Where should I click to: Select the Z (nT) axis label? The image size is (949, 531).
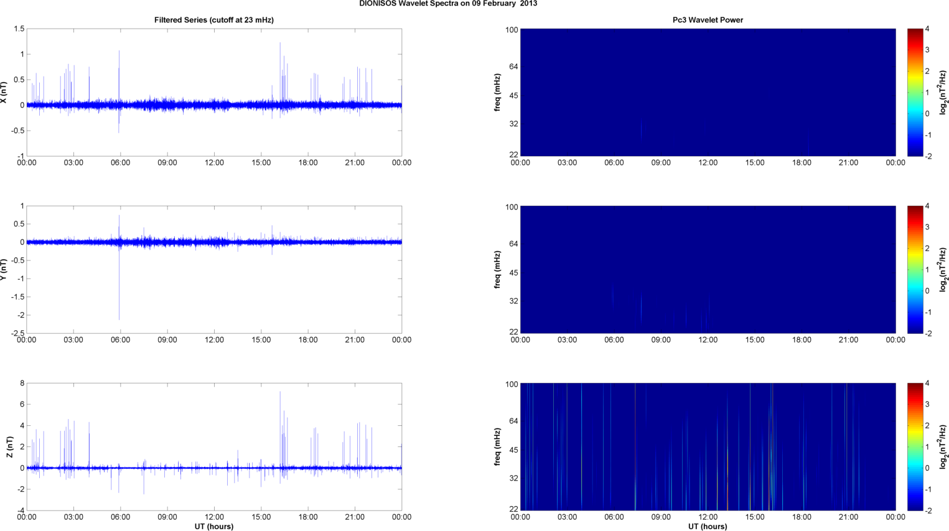pos(9,447)
